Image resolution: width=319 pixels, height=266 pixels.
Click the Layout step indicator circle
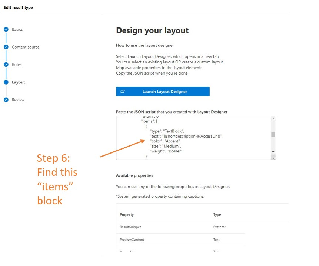point(6,82)
